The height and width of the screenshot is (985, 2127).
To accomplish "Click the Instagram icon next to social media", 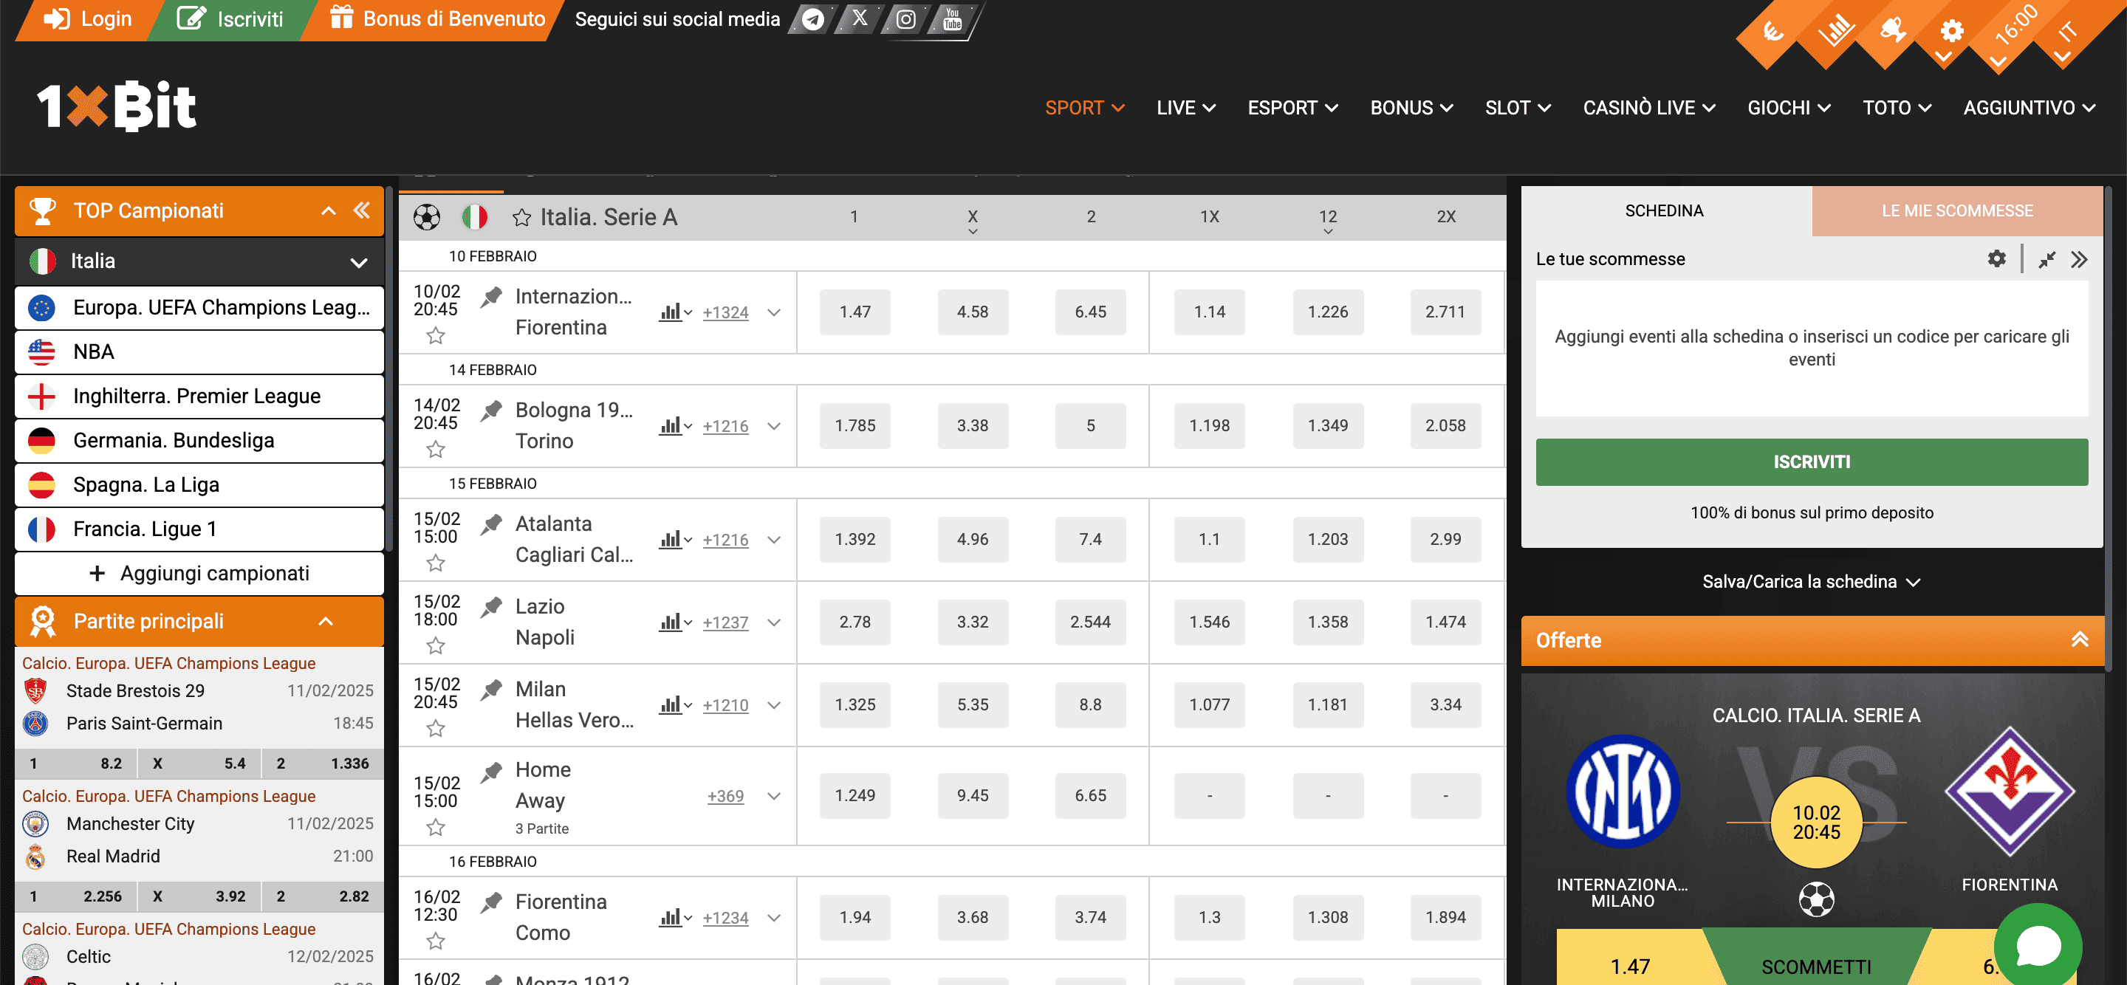I will pos(905,19).
